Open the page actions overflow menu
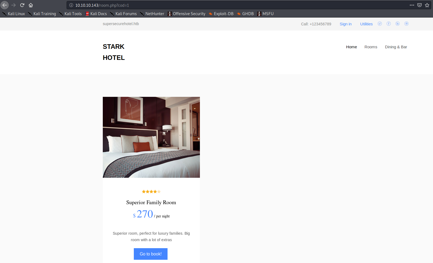This screenshot has width=433, height=263. tap(412, 5)
